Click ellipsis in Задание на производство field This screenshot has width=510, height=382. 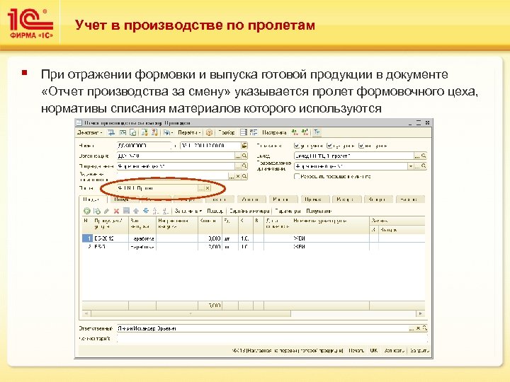click(x=232, y=176)
